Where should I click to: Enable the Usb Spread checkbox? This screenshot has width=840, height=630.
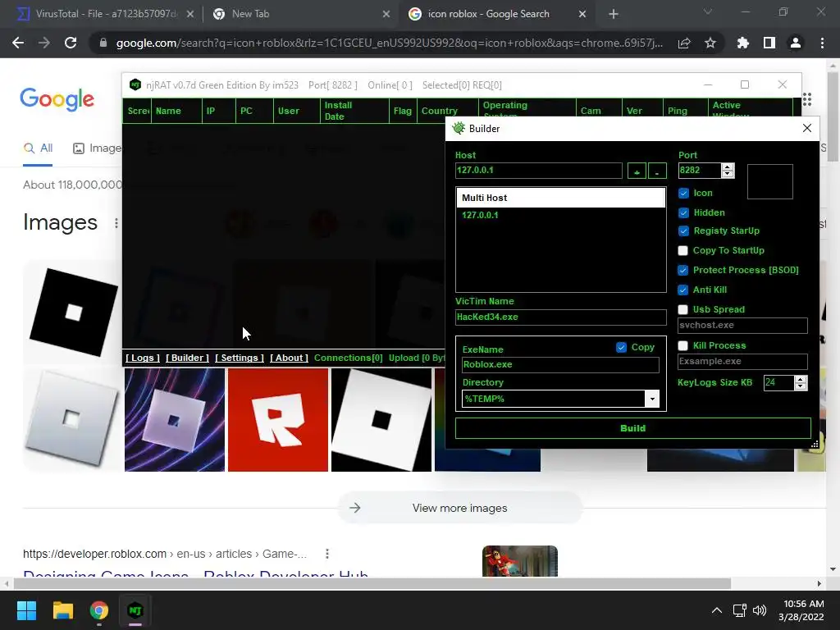tap(683, 309)
